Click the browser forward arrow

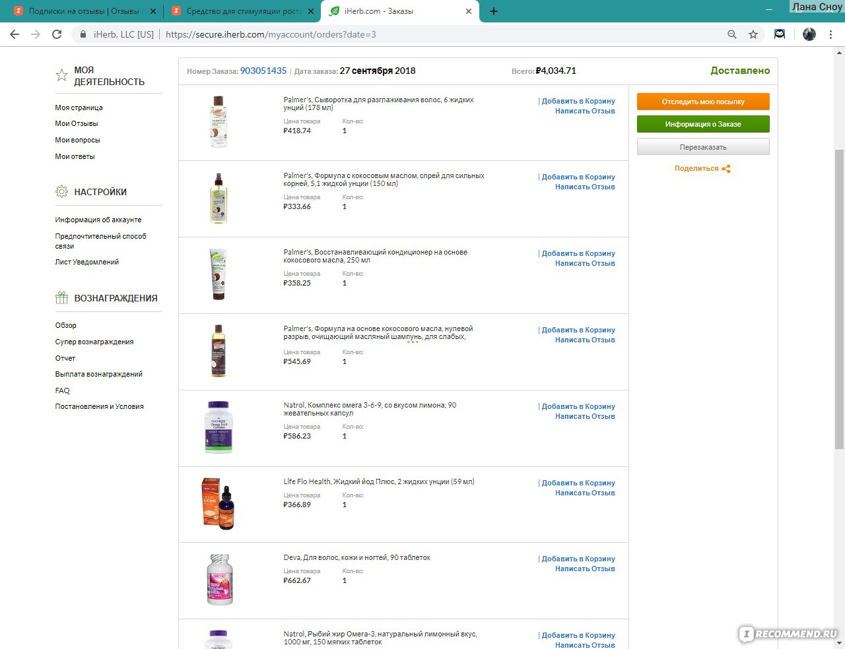coord(36,34)
